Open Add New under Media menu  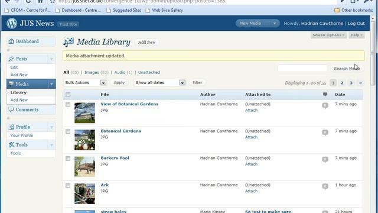(x=19, y=100)
